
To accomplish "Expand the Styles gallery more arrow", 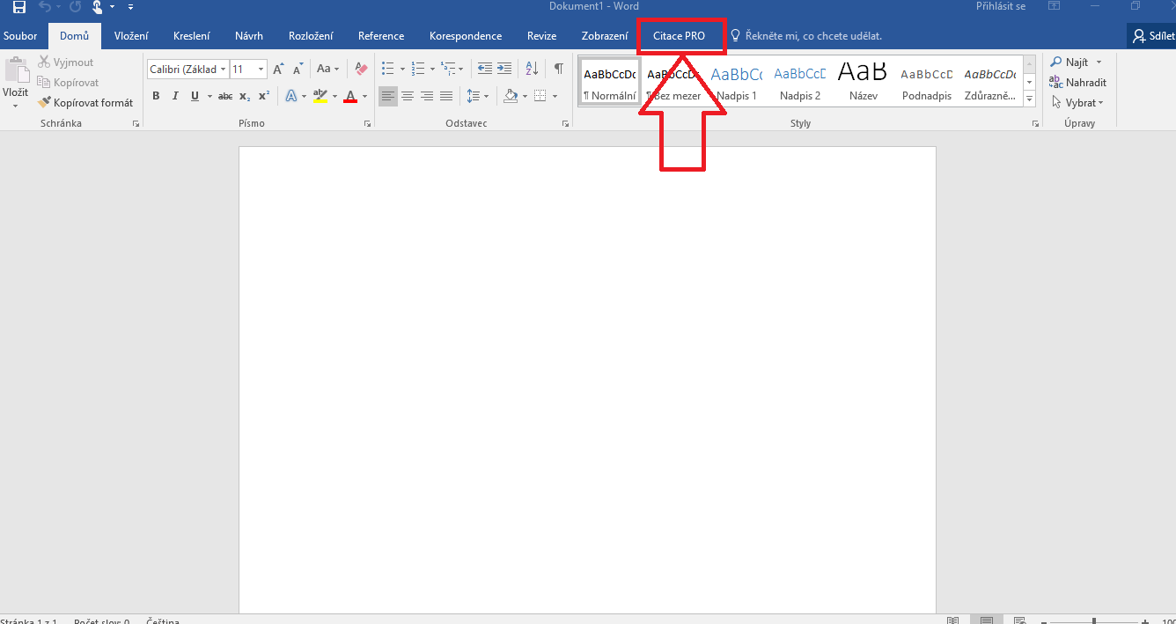I will point(1030,99).
